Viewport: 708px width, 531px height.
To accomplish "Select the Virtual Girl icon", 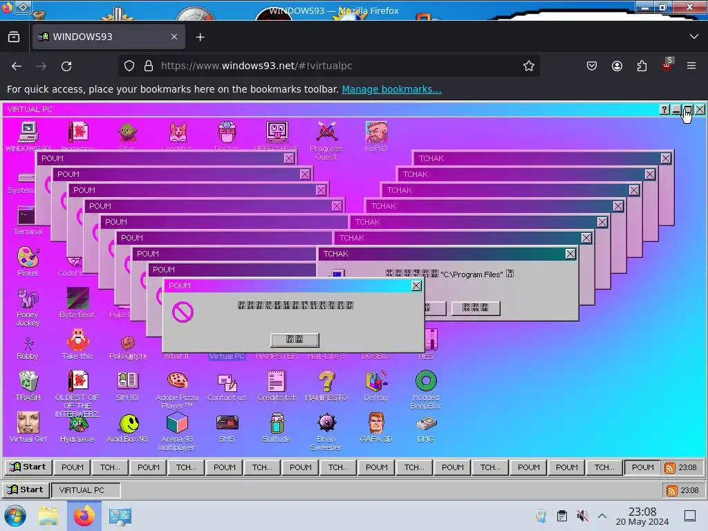I will [x=28, y=427].
